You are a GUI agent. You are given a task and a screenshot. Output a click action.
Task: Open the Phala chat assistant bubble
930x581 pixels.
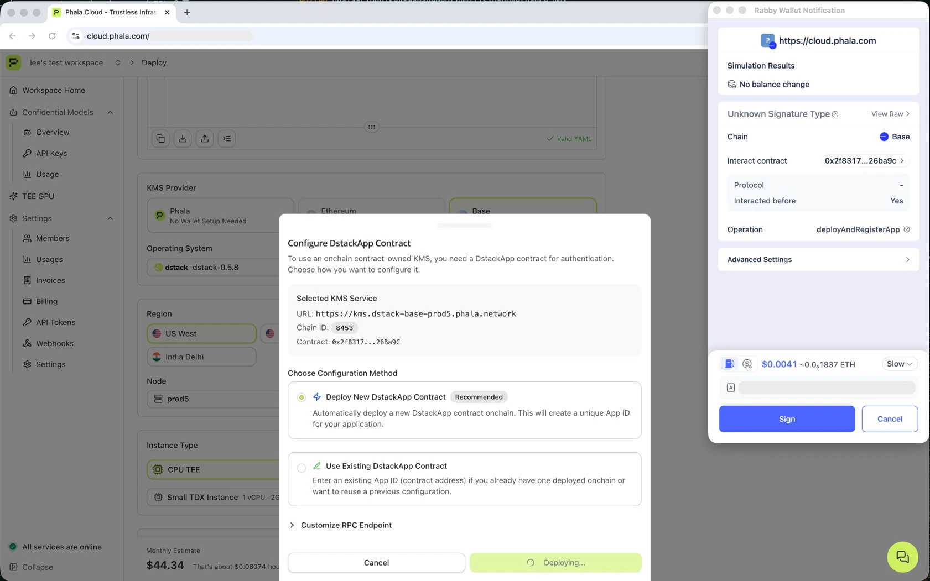click(x=902, y=557)
